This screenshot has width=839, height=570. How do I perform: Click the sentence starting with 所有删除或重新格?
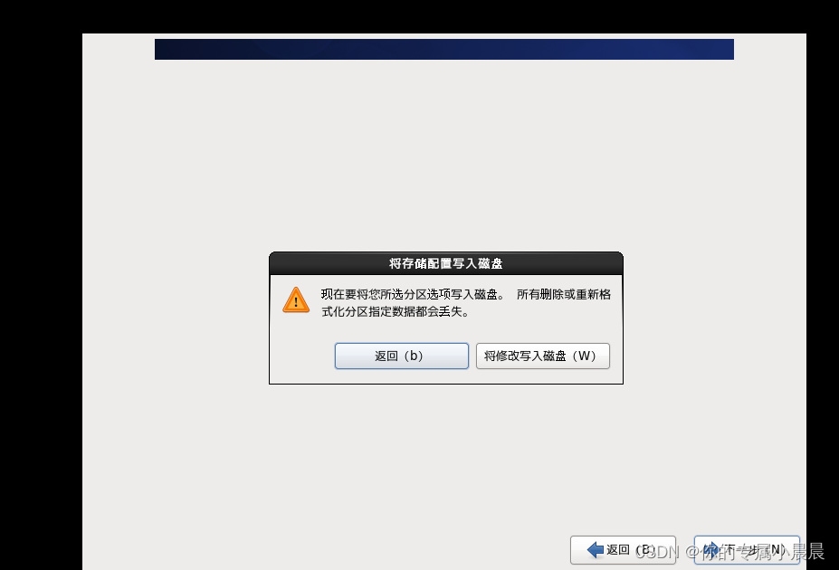564,295
